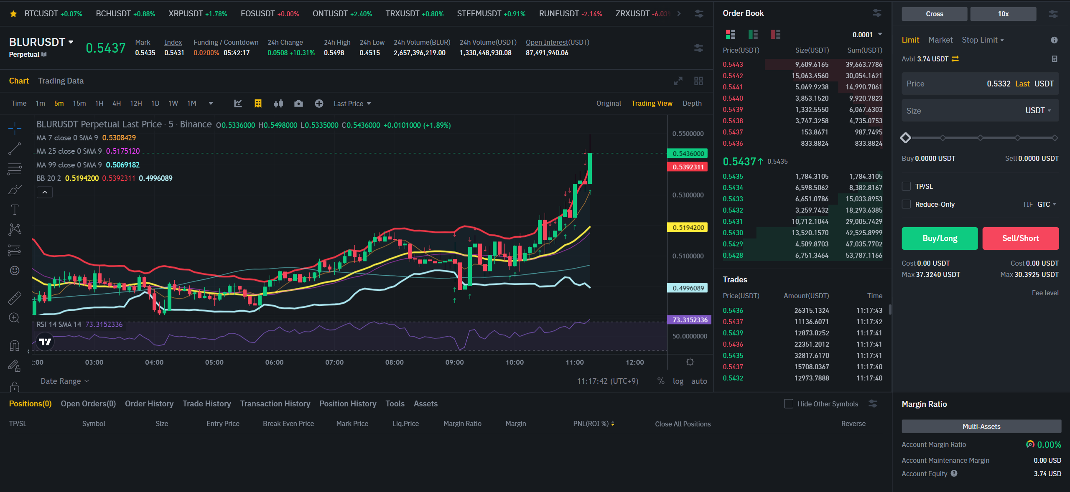The image size is (1070, 492).
Task: Enable the Reduce-Only checkbox
Action: pyautogui.click(x=906, y=204)
